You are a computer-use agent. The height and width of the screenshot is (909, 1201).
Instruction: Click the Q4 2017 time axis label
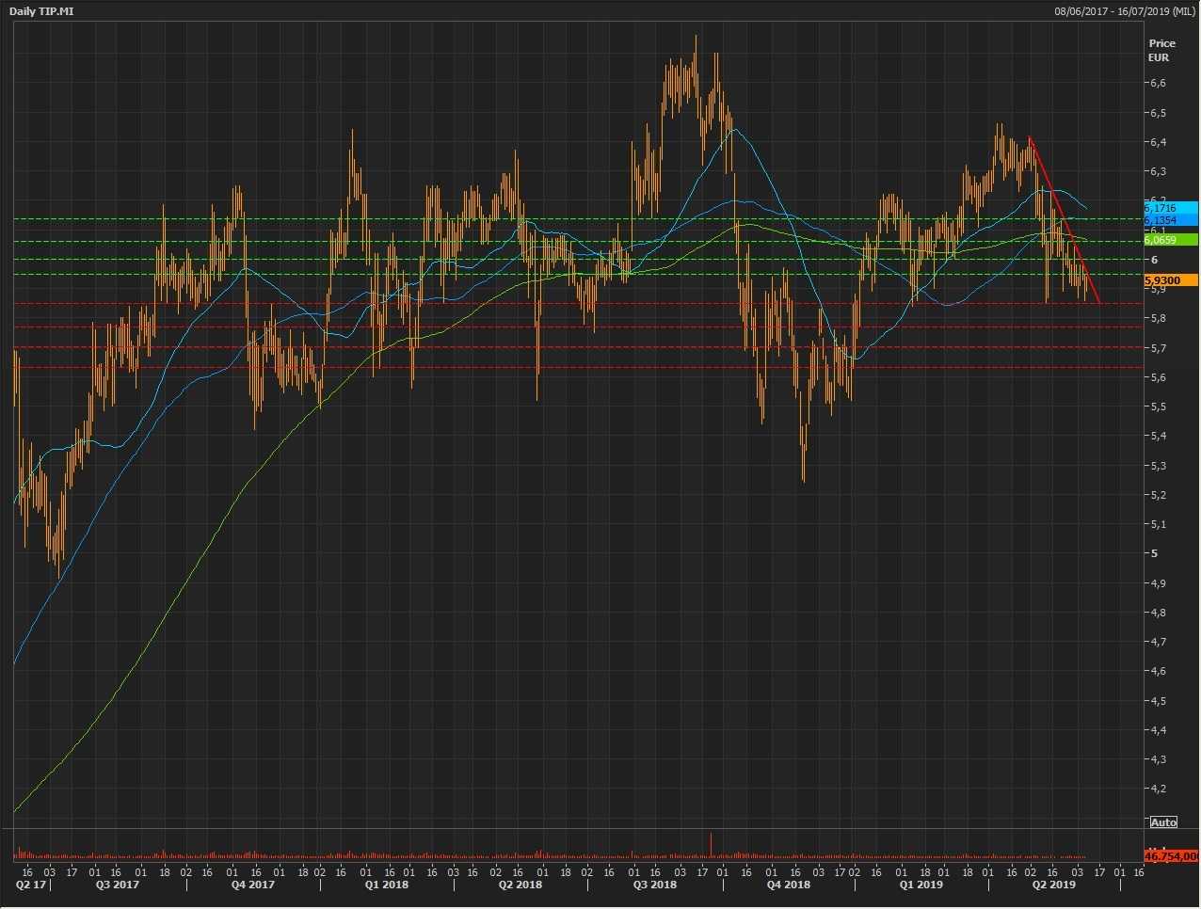(253, 885)
